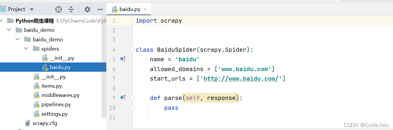This screenshot has height=130, width=393.
Task: Click the collapse all icon in Project panel
Action: pos(71,10)
